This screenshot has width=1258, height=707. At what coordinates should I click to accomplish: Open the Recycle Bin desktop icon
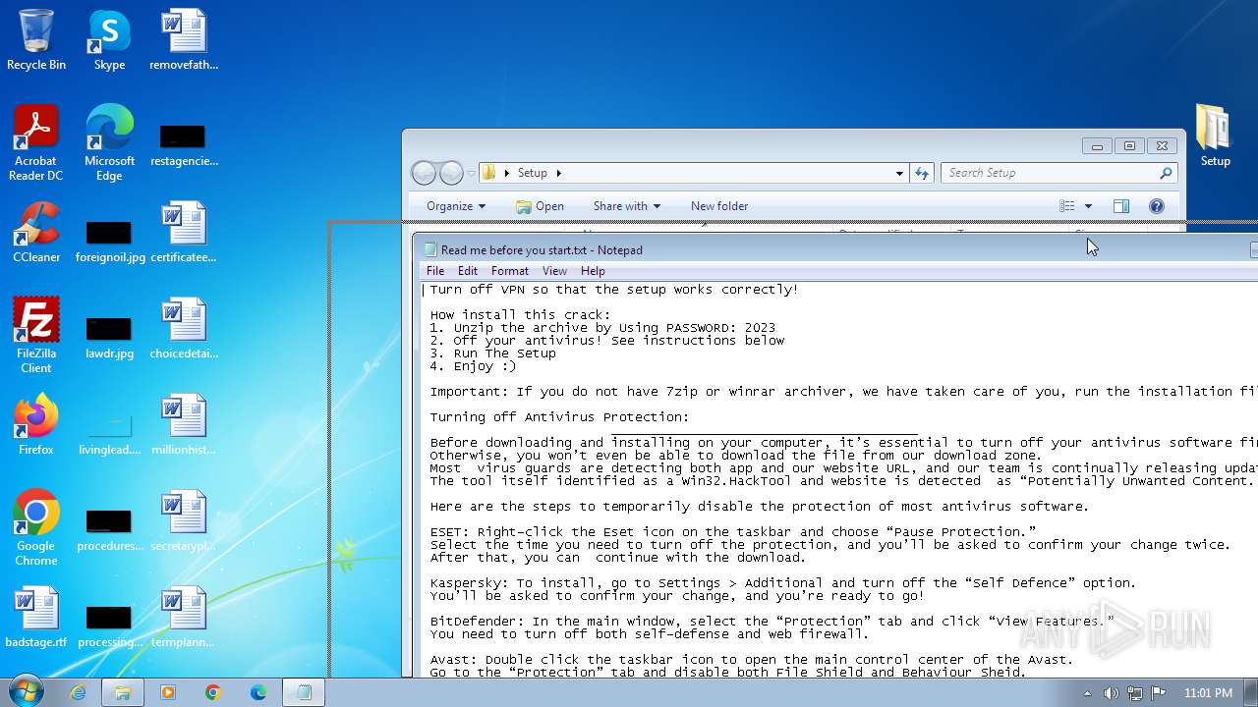tap(36, 39)
